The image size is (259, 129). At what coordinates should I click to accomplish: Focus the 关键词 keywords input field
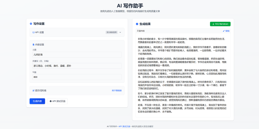click(x=77, y=66)
